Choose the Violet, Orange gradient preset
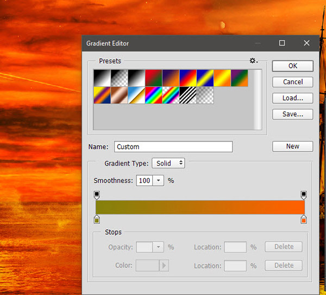 click(171, 78)
